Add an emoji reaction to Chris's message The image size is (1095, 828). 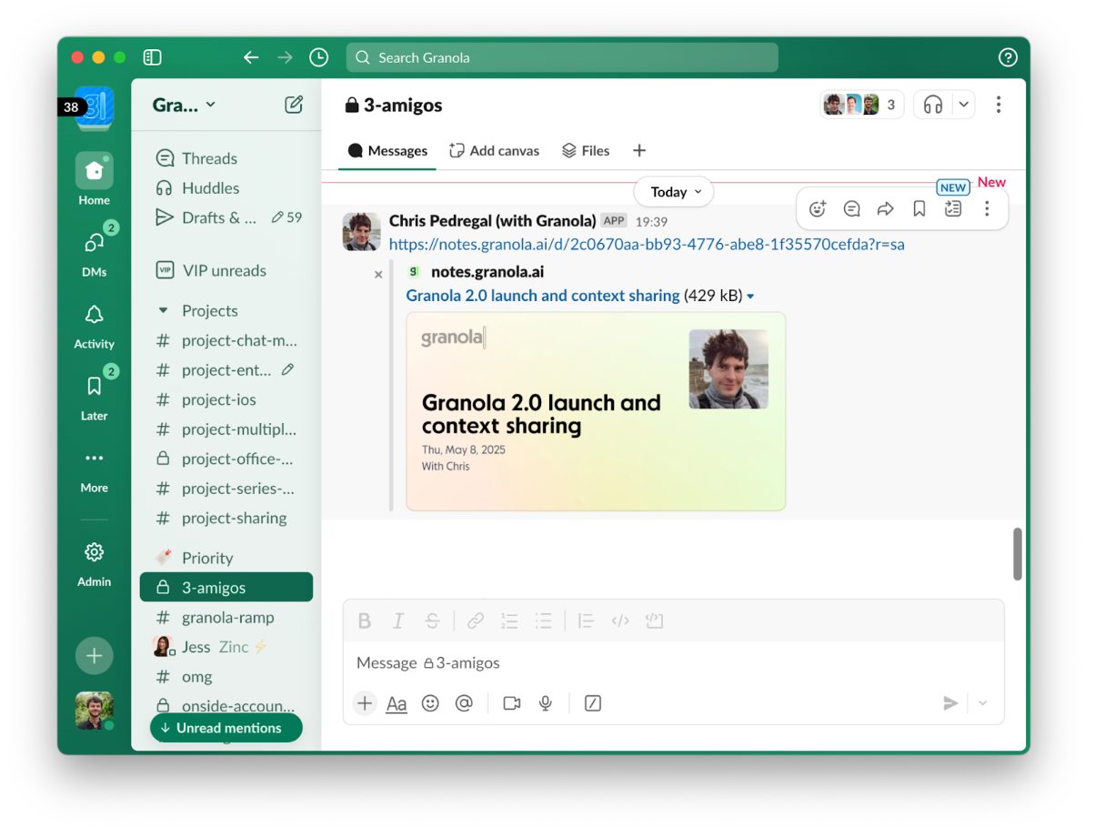[817, 208]
